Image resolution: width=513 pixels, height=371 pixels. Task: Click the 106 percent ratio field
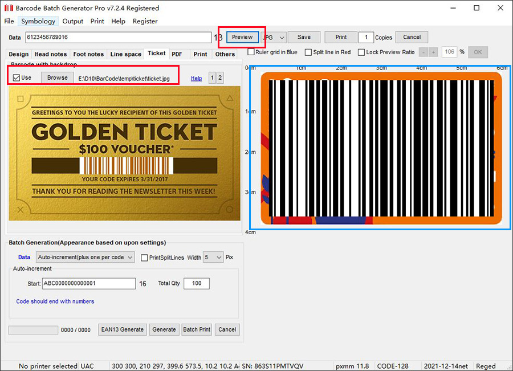pos(449,52)
